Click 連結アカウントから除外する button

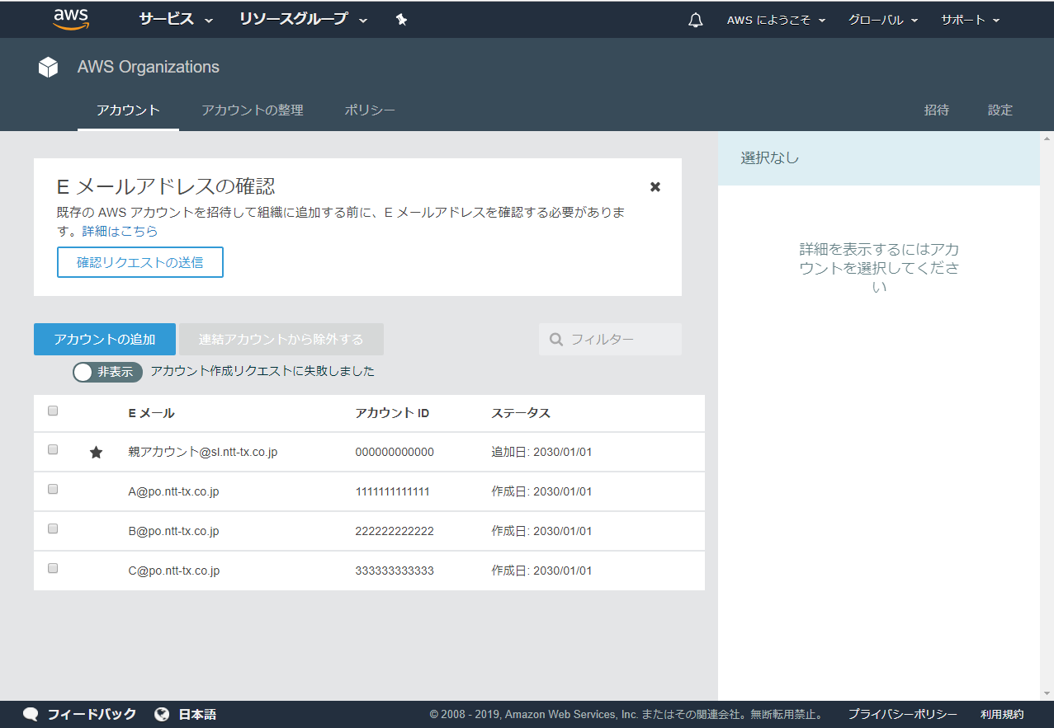[281, 340]
